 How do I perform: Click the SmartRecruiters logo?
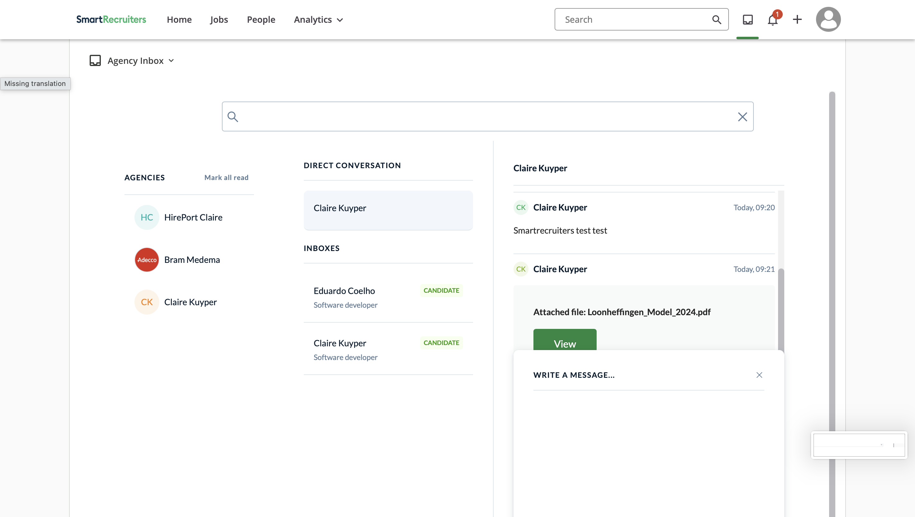[x=111, y=20]
